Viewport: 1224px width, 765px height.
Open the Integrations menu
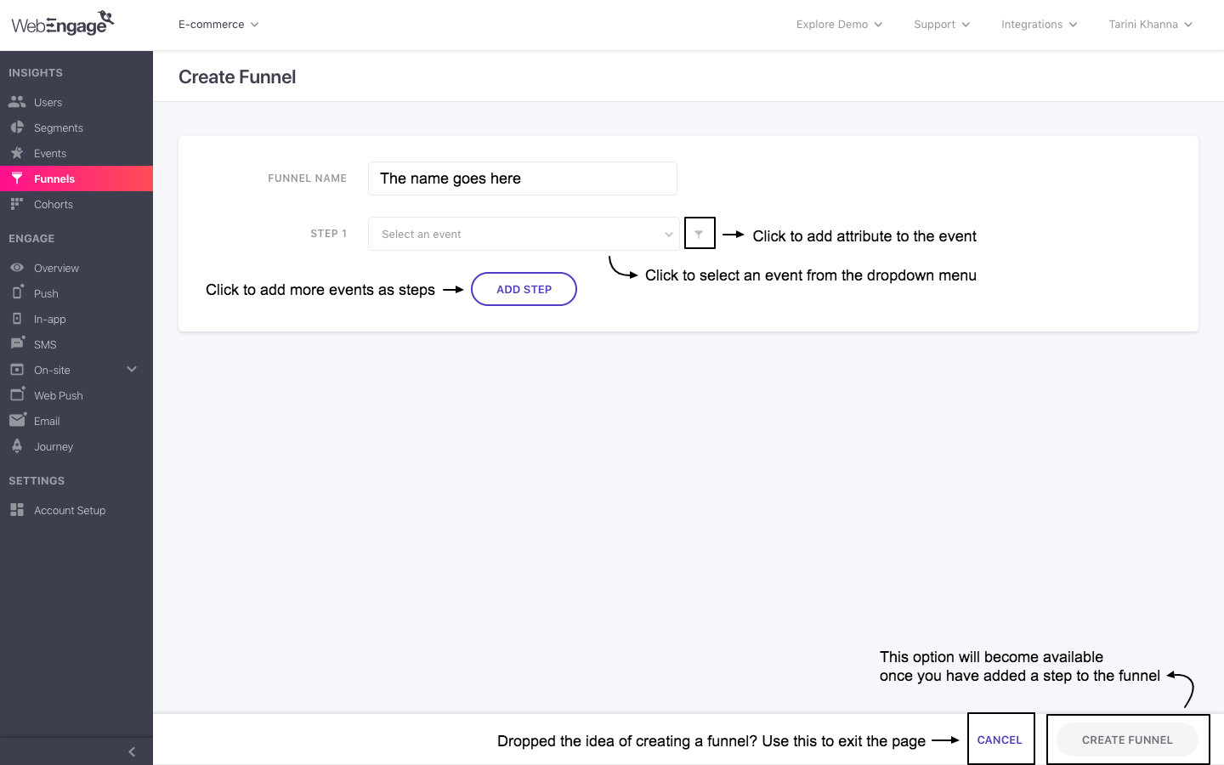click(1039, 24)
